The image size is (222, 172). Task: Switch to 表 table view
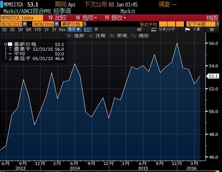pos(96,30)
